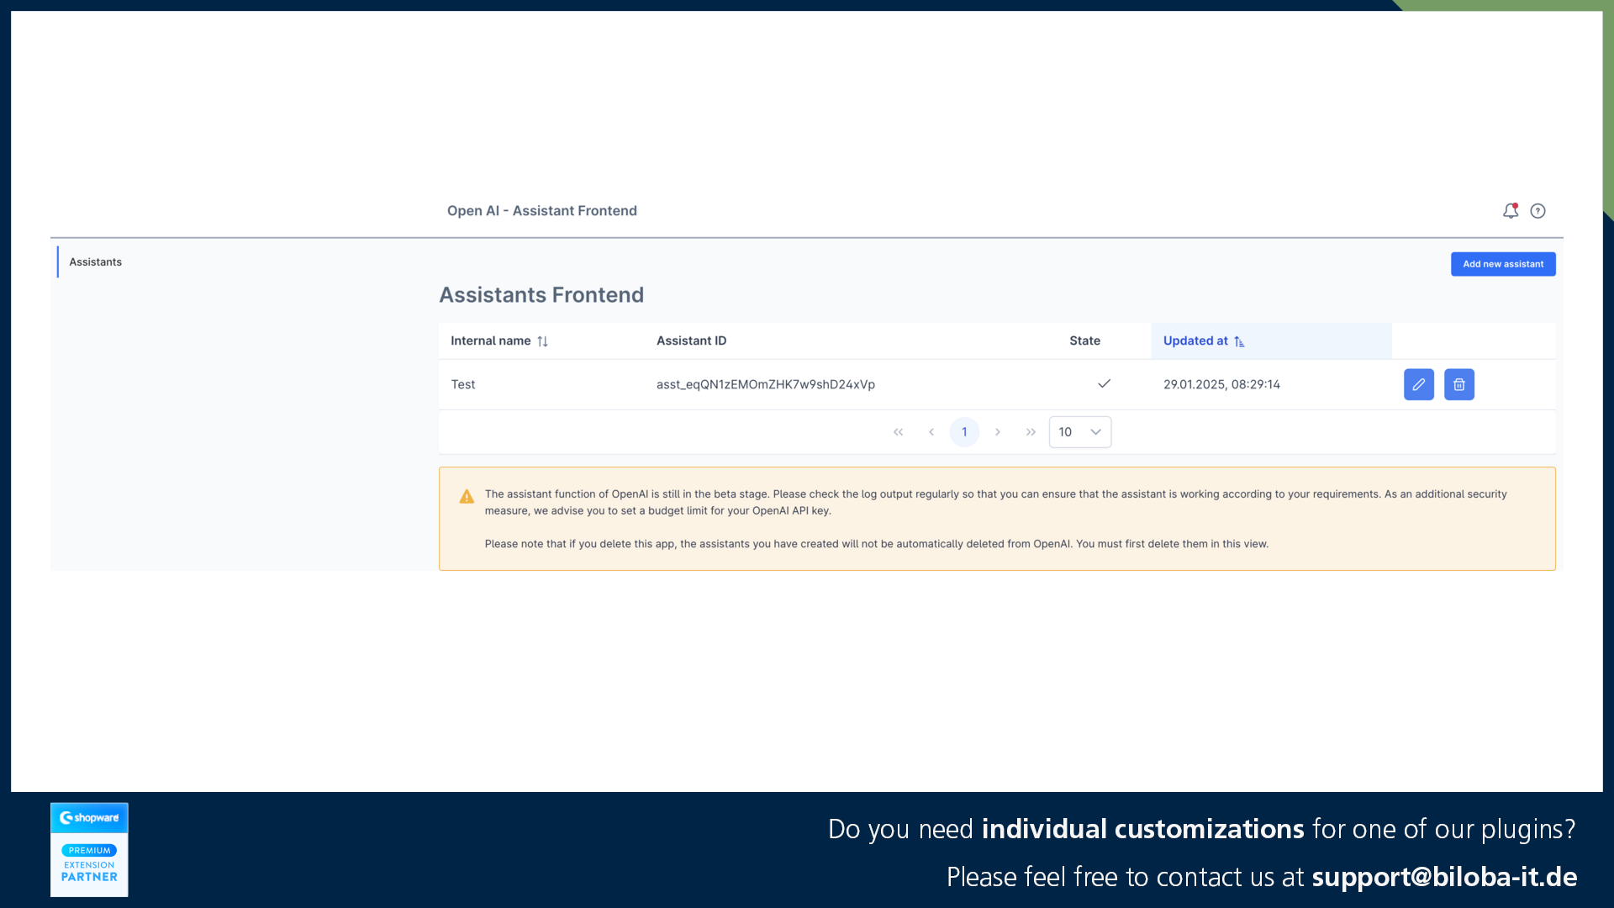Click the Shopware Premium Extension Partner badge

point(89,849)
